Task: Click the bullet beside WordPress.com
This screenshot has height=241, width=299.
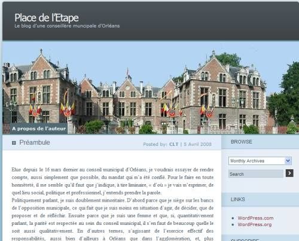Action: tap(233, 218)
